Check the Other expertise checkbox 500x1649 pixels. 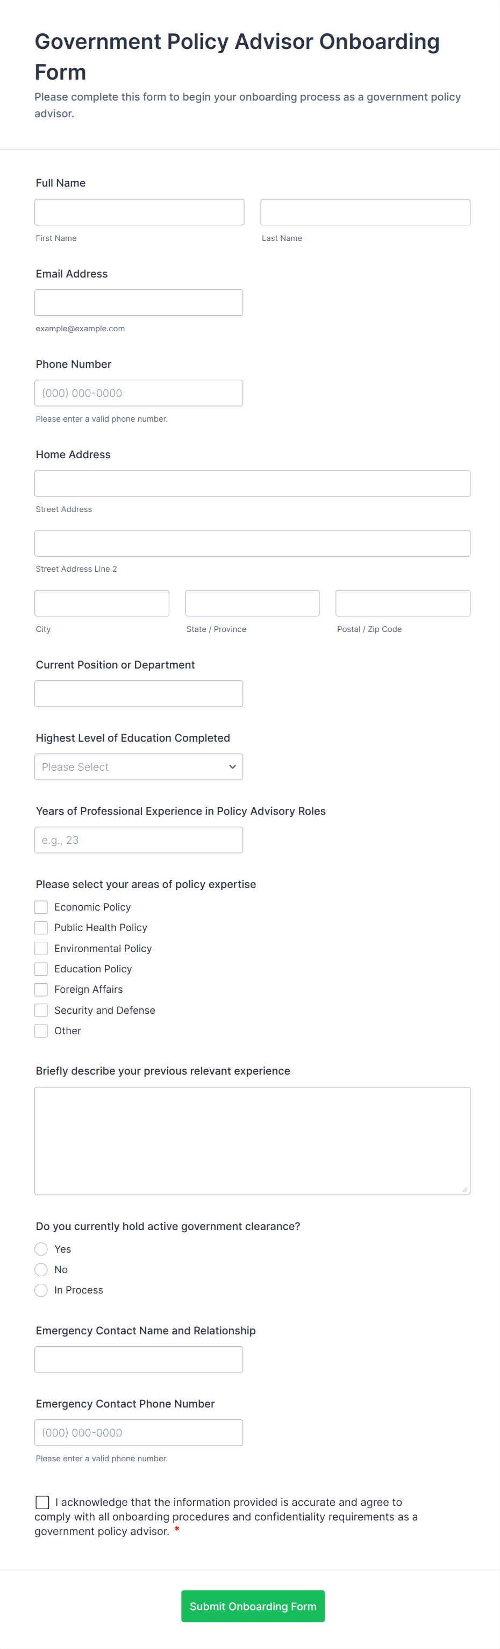pos(41,1030)
